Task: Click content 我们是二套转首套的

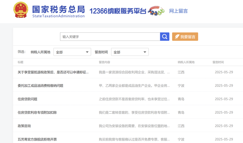Action: coord(134,113)
